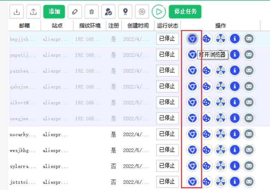The width and height of the screenshot is (270, 190).
Task: Select the email cell ynpetij...
Action: 22,55
